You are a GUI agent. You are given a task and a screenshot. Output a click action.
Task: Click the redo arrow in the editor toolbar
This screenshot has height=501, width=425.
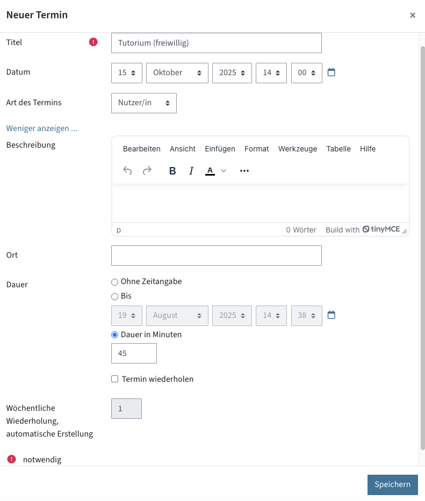click(147, 171)
